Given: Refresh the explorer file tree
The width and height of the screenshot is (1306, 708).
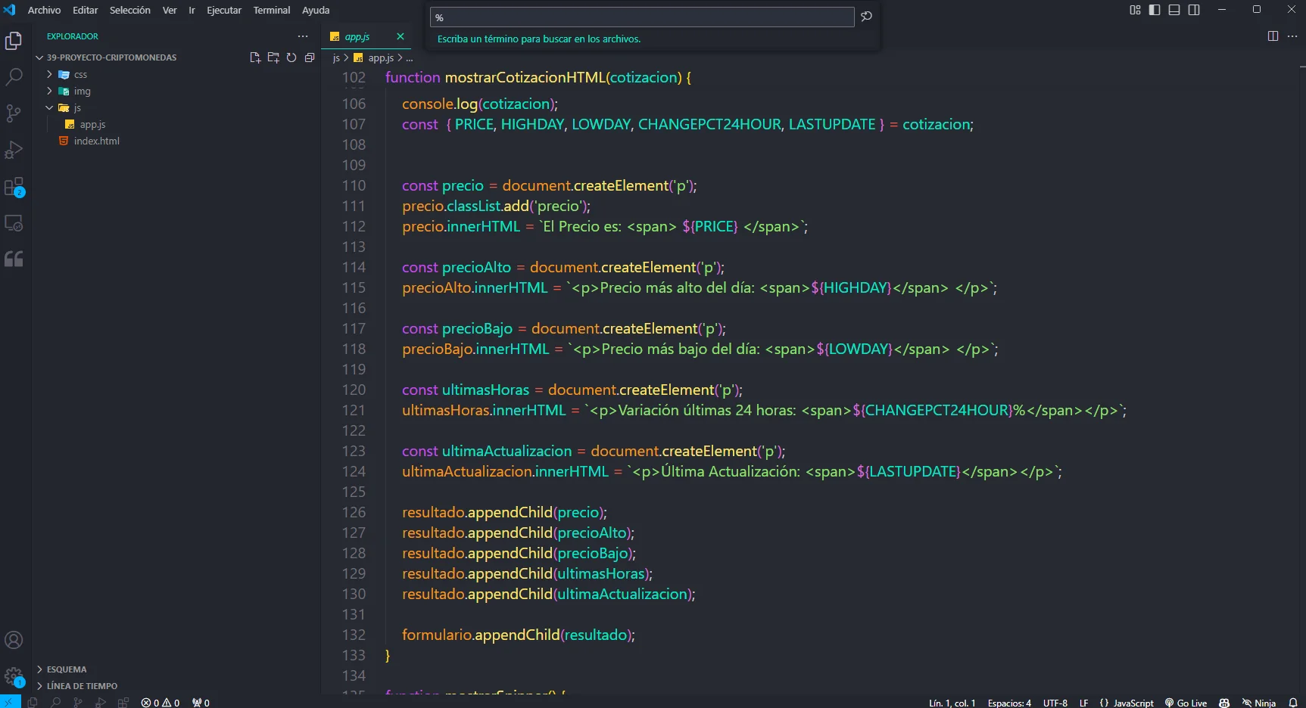Looking at the screenshot, I should [291, 57].
